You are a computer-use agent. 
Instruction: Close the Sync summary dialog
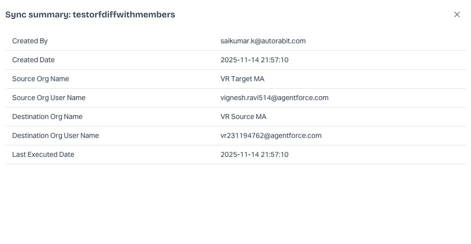point(457,14)
